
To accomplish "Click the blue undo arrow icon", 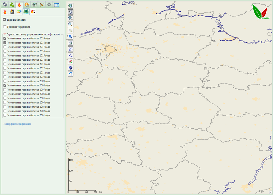I will pyautogui.click(x=71, y=74).
